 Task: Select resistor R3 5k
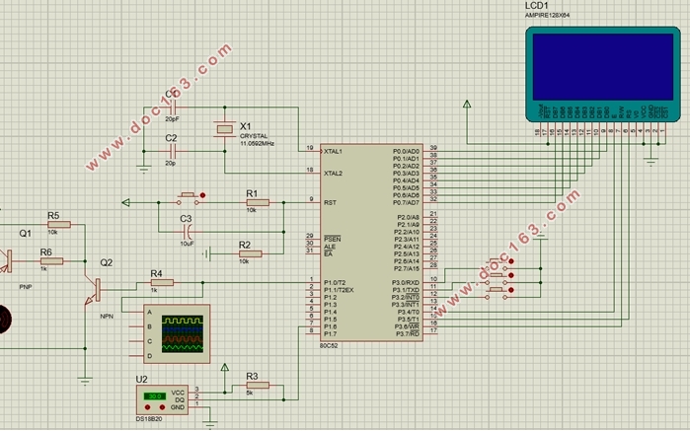[x=258, y=386]
